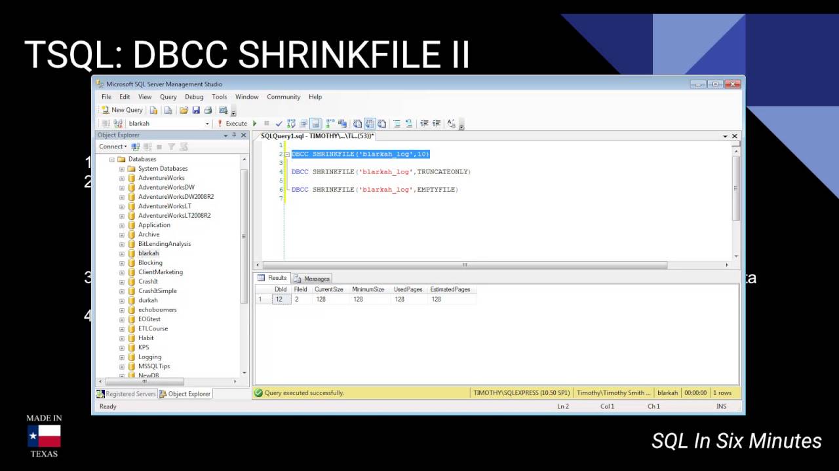Viewport: 839px width, 471px height.
Task: Click the printer icon in the standard toolbar
Action: tap(208, 110)
